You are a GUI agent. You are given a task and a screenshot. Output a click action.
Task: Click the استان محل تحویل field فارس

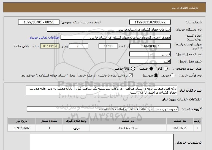[x=150, y=54]
